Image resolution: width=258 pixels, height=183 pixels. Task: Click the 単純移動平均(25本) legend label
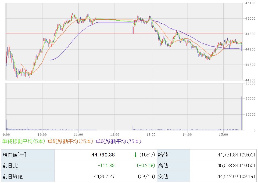pos(70,141)
